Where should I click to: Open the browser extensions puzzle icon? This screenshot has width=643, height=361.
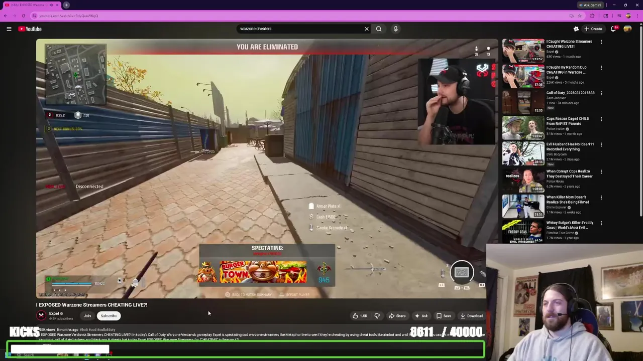pos(592,16)
